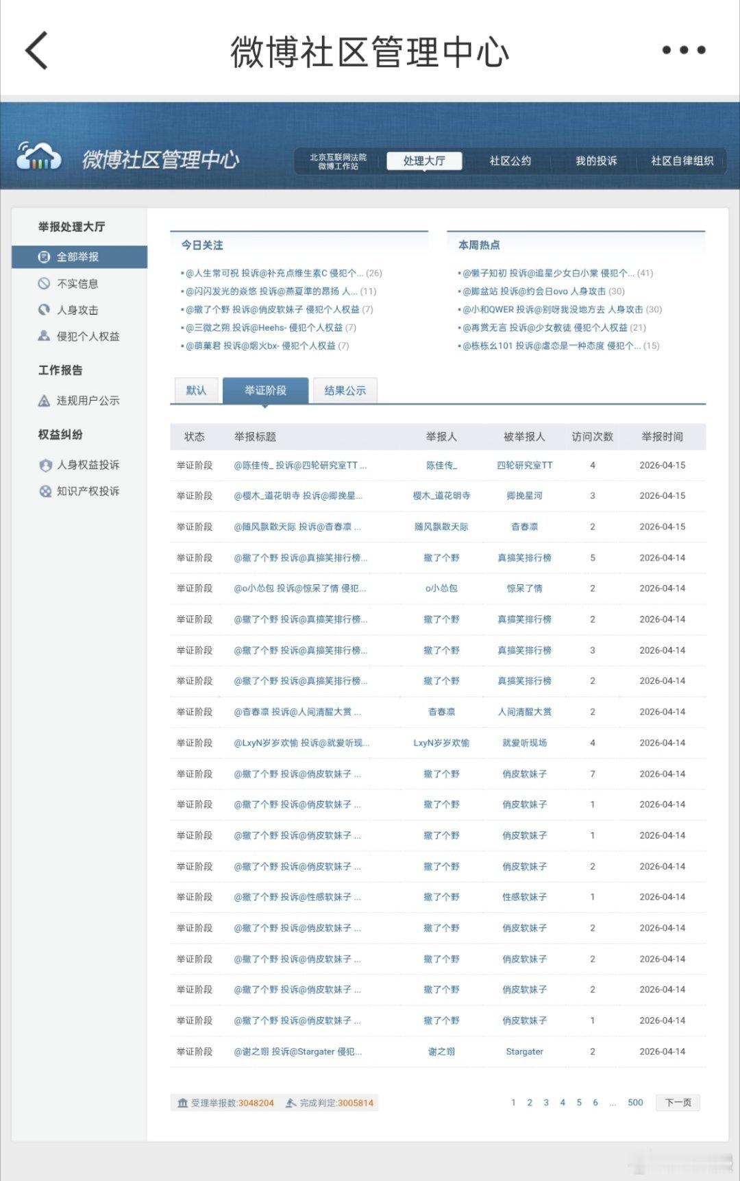740x1181 pixels.
Task: Select 人身攻击 in sidebar
Action: [77, 310]
